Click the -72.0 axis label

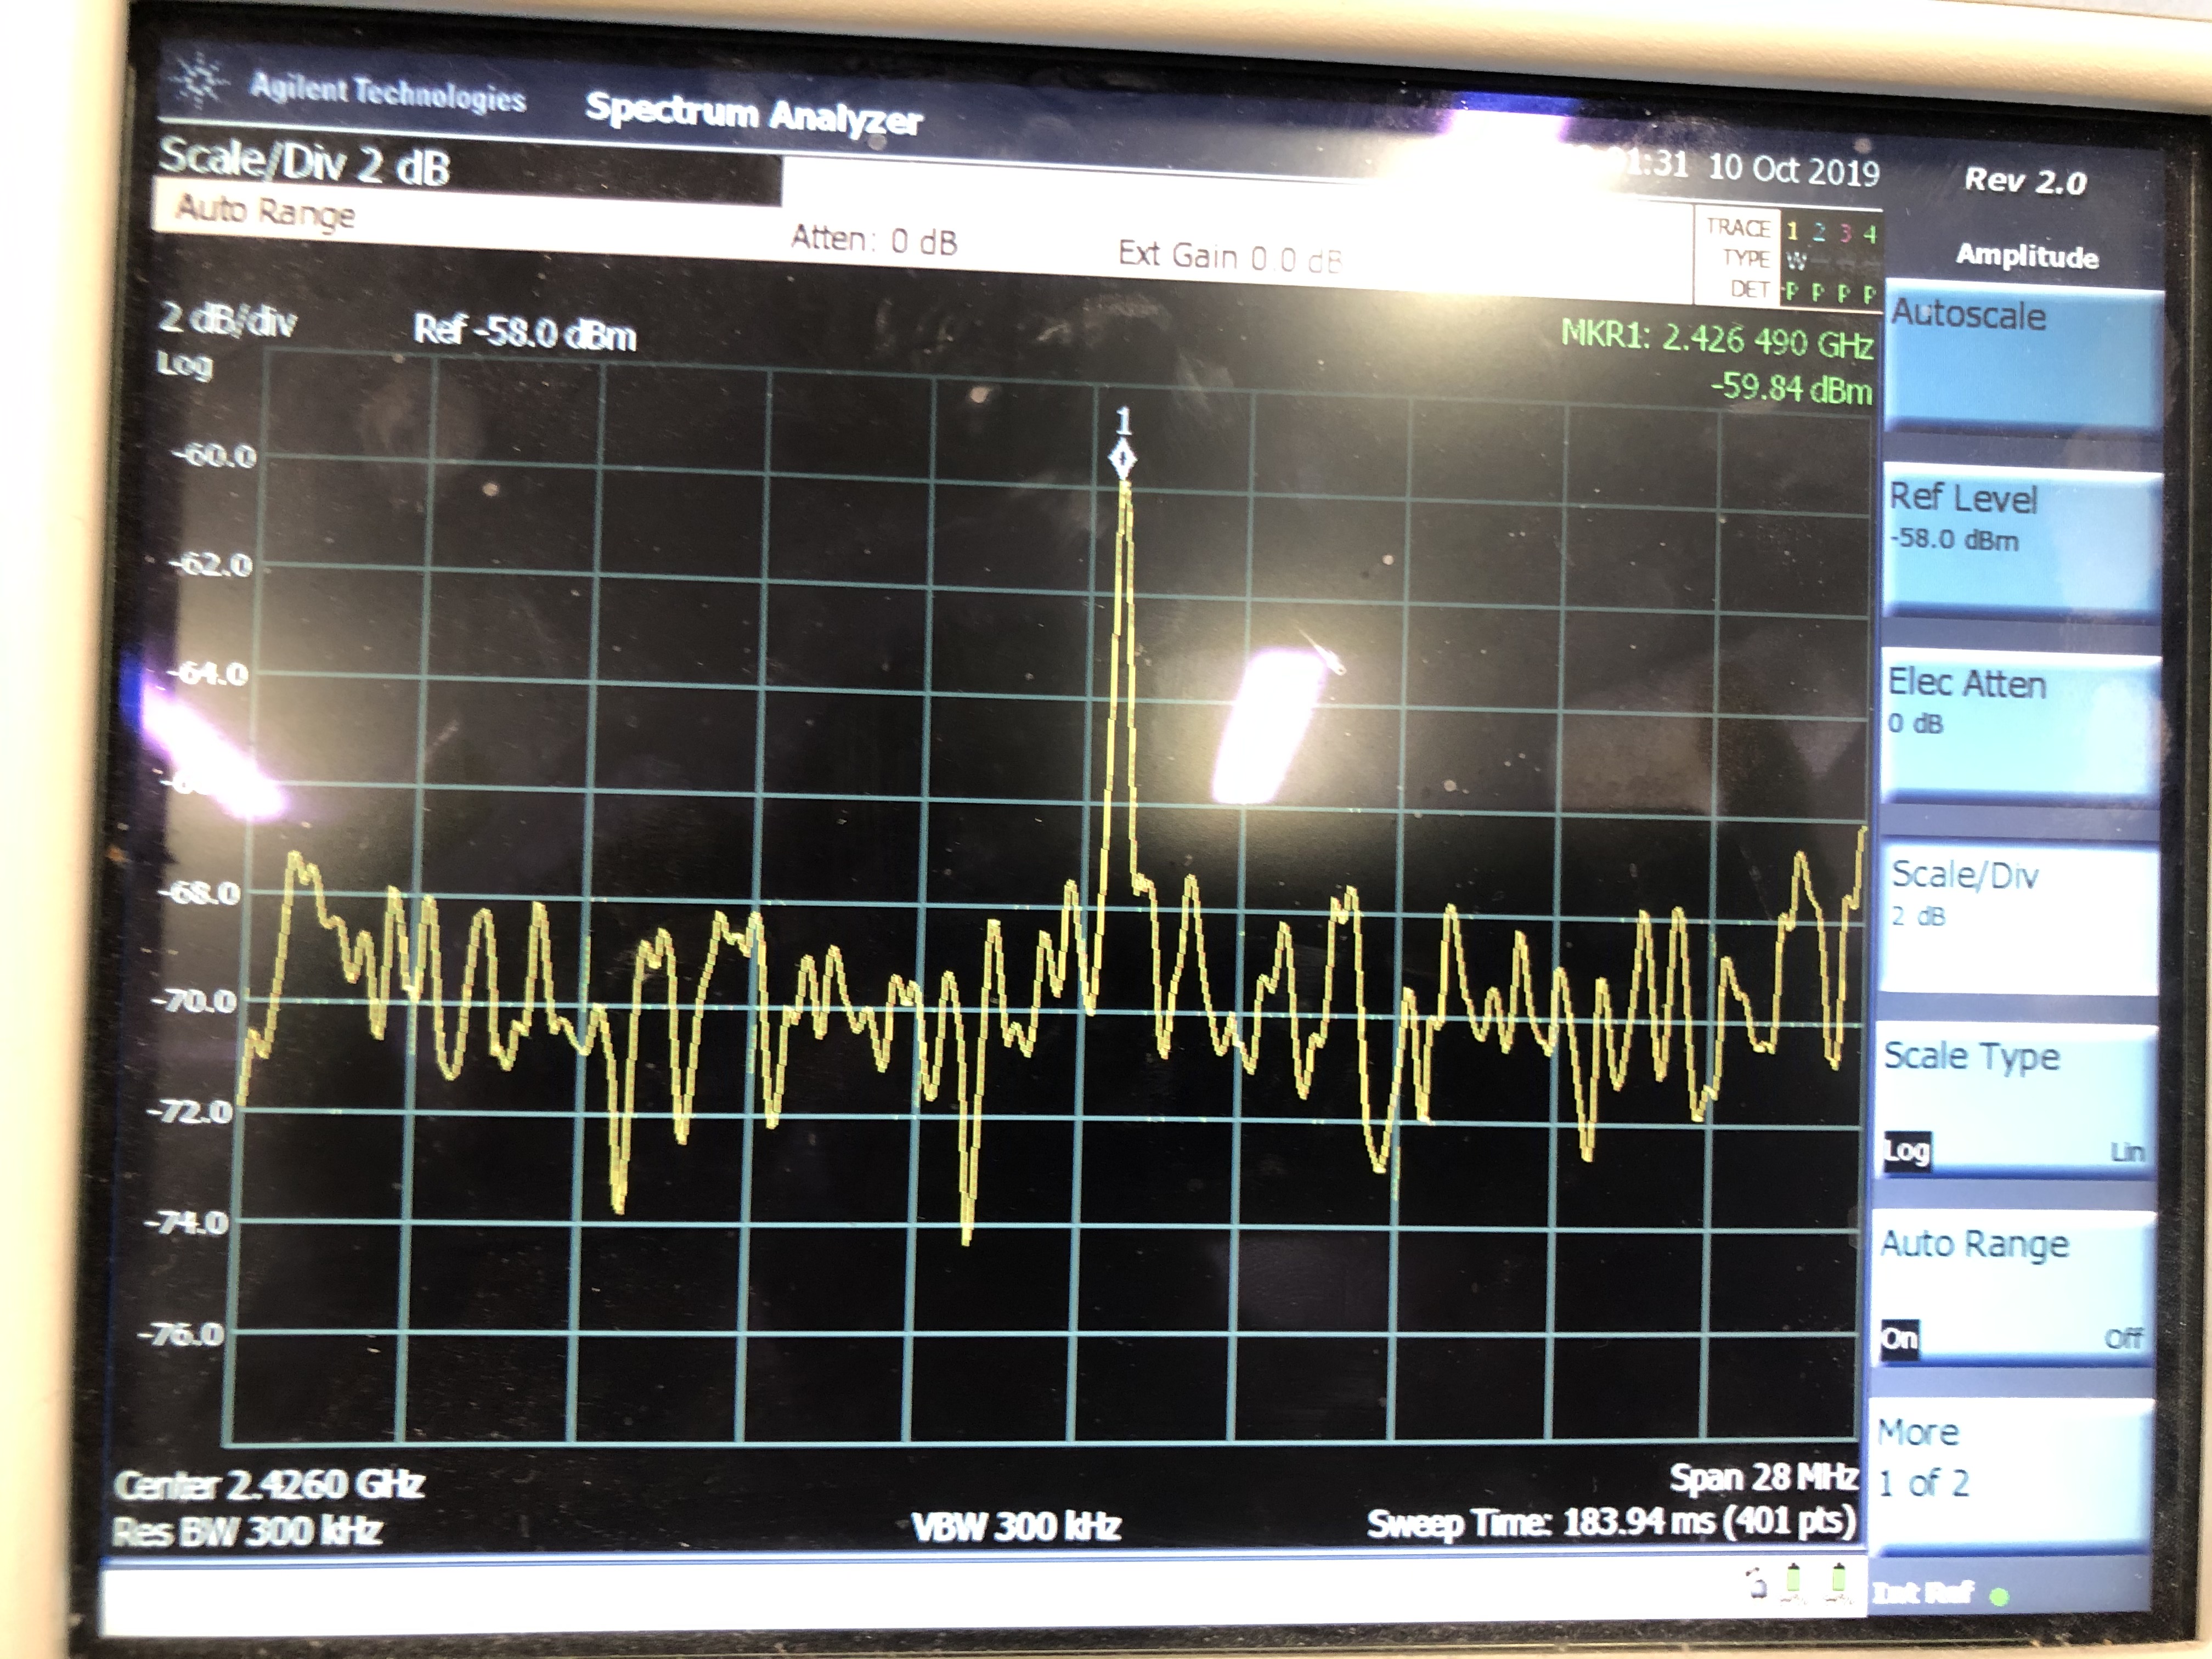pos(189,1112)
